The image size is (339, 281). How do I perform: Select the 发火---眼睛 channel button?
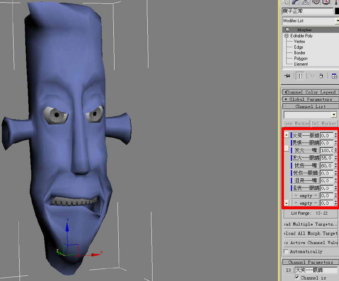306,158
